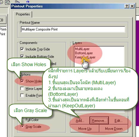The width and height of the screenshot is (139, 137).
Task: Select MultiLayer in the Layers list
Action: pos(82,49)
